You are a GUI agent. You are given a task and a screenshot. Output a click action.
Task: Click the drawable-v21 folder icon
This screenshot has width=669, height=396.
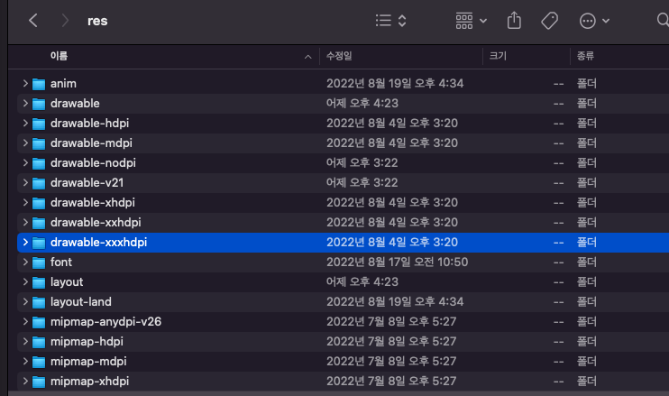[x=39, y=183]
